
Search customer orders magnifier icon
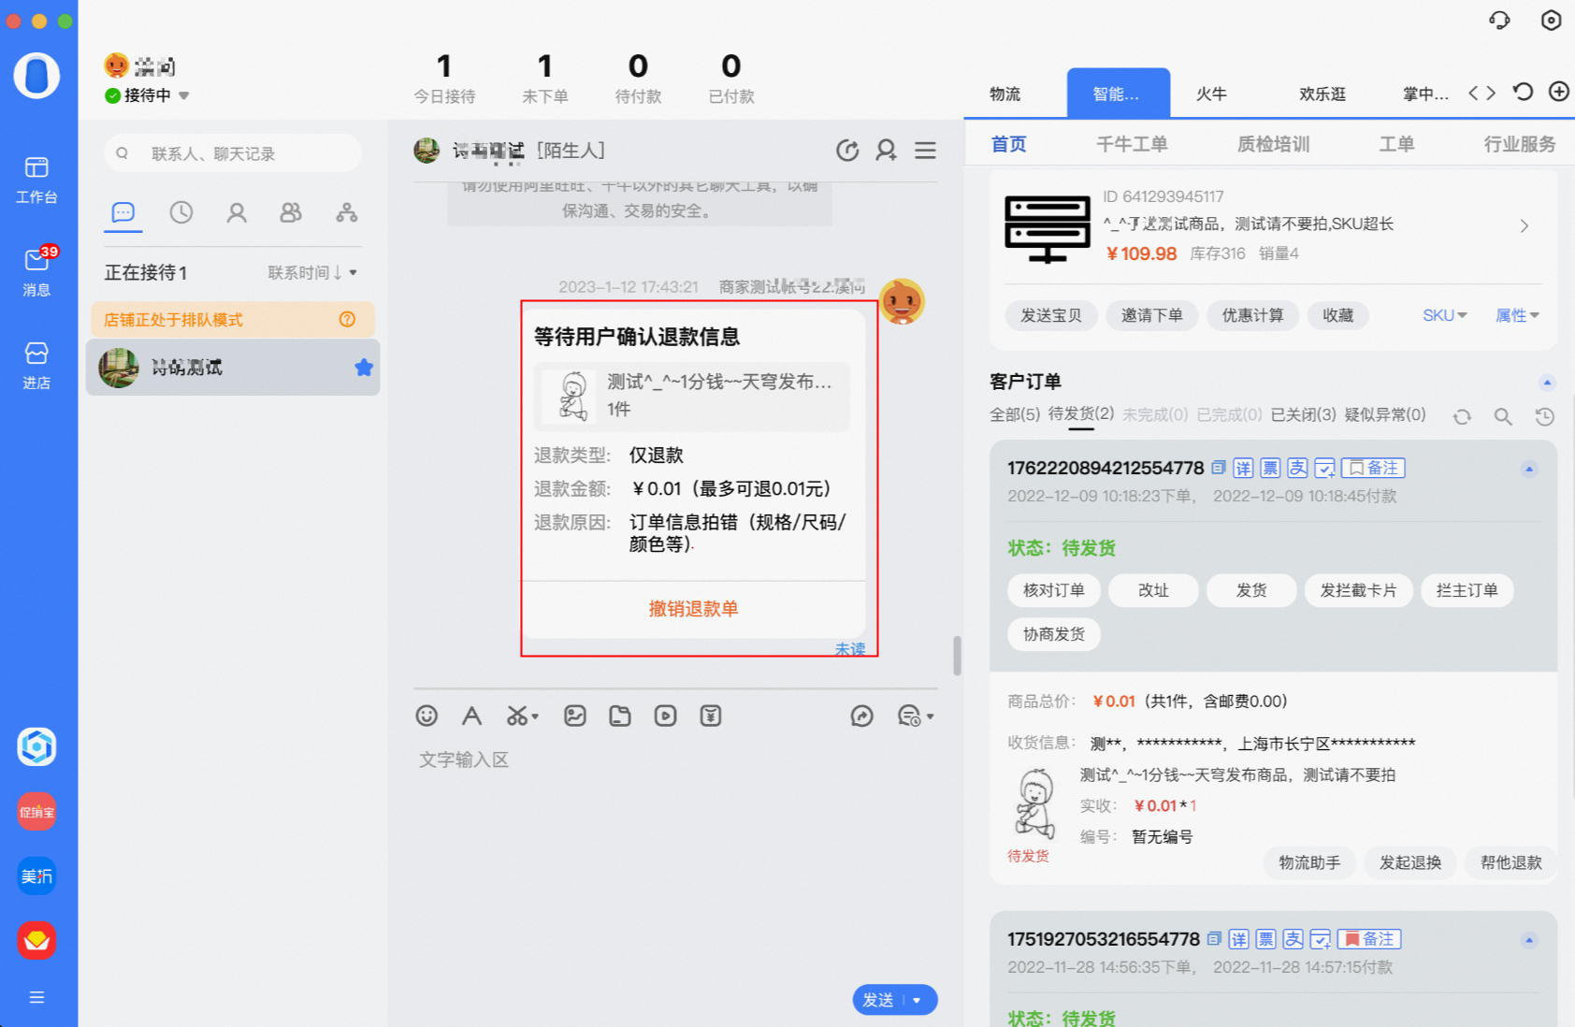click(x=1503, y=416)
